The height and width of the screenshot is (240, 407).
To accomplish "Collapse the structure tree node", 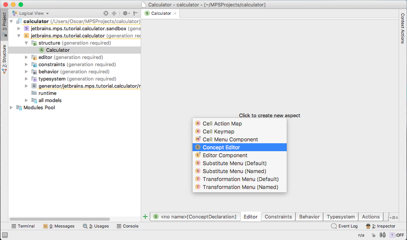I will (x=26, y=43).
